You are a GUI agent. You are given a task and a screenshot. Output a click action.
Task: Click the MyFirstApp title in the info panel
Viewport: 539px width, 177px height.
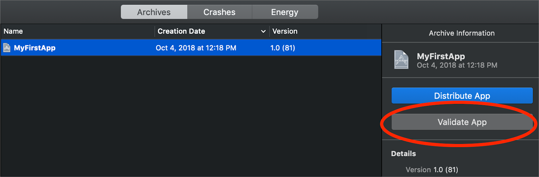(x=441, y=56)
